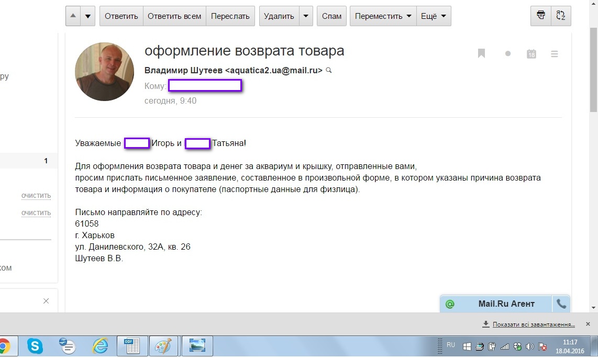Expand the Ещё menu
The image size is (598, 358).
pyautogui.click(x=434, y=16)
